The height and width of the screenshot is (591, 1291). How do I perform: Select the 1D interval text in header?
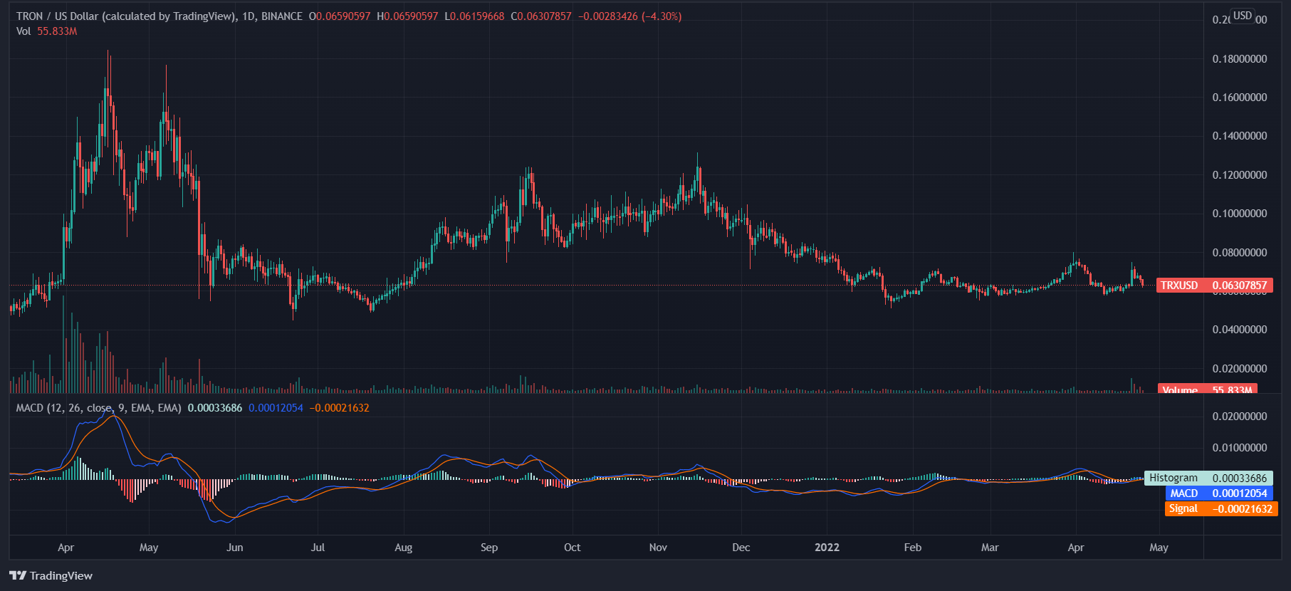pos(249,16)
